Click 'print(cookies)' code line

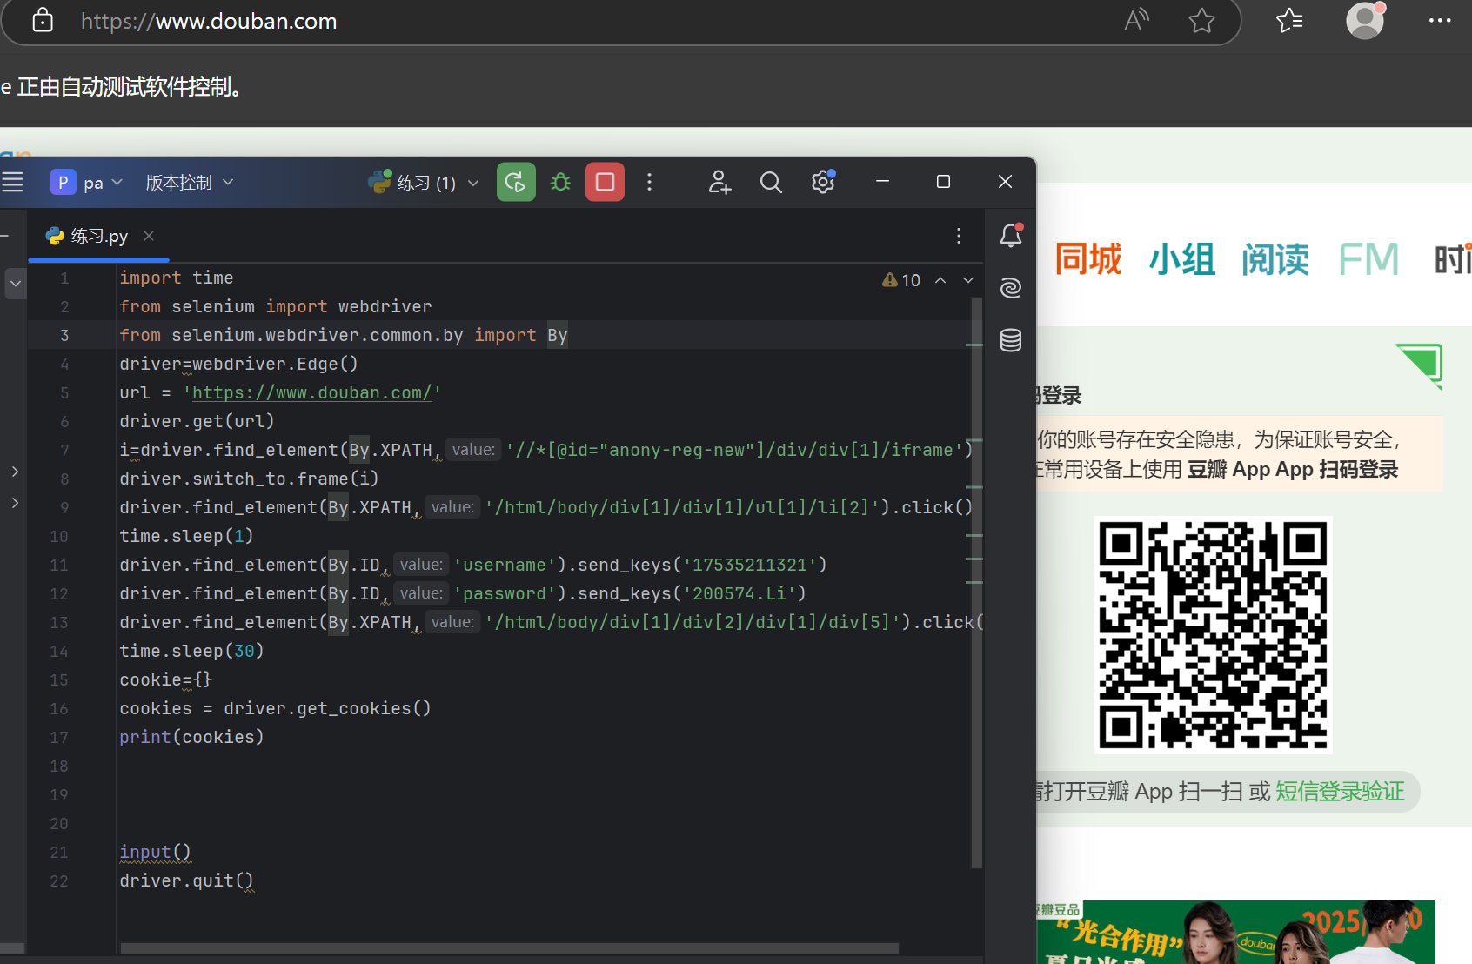pos(191,737)
